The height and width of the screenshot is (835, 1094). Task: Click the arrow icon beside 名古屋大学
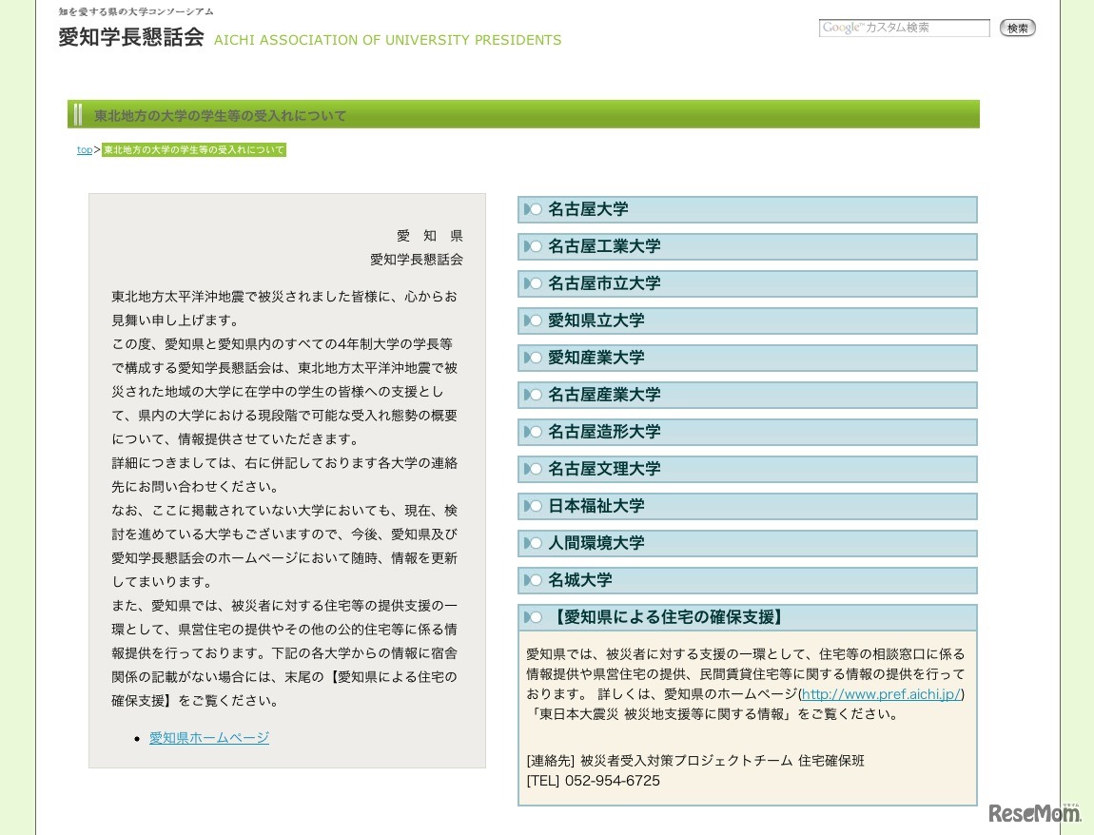[534, 209]
